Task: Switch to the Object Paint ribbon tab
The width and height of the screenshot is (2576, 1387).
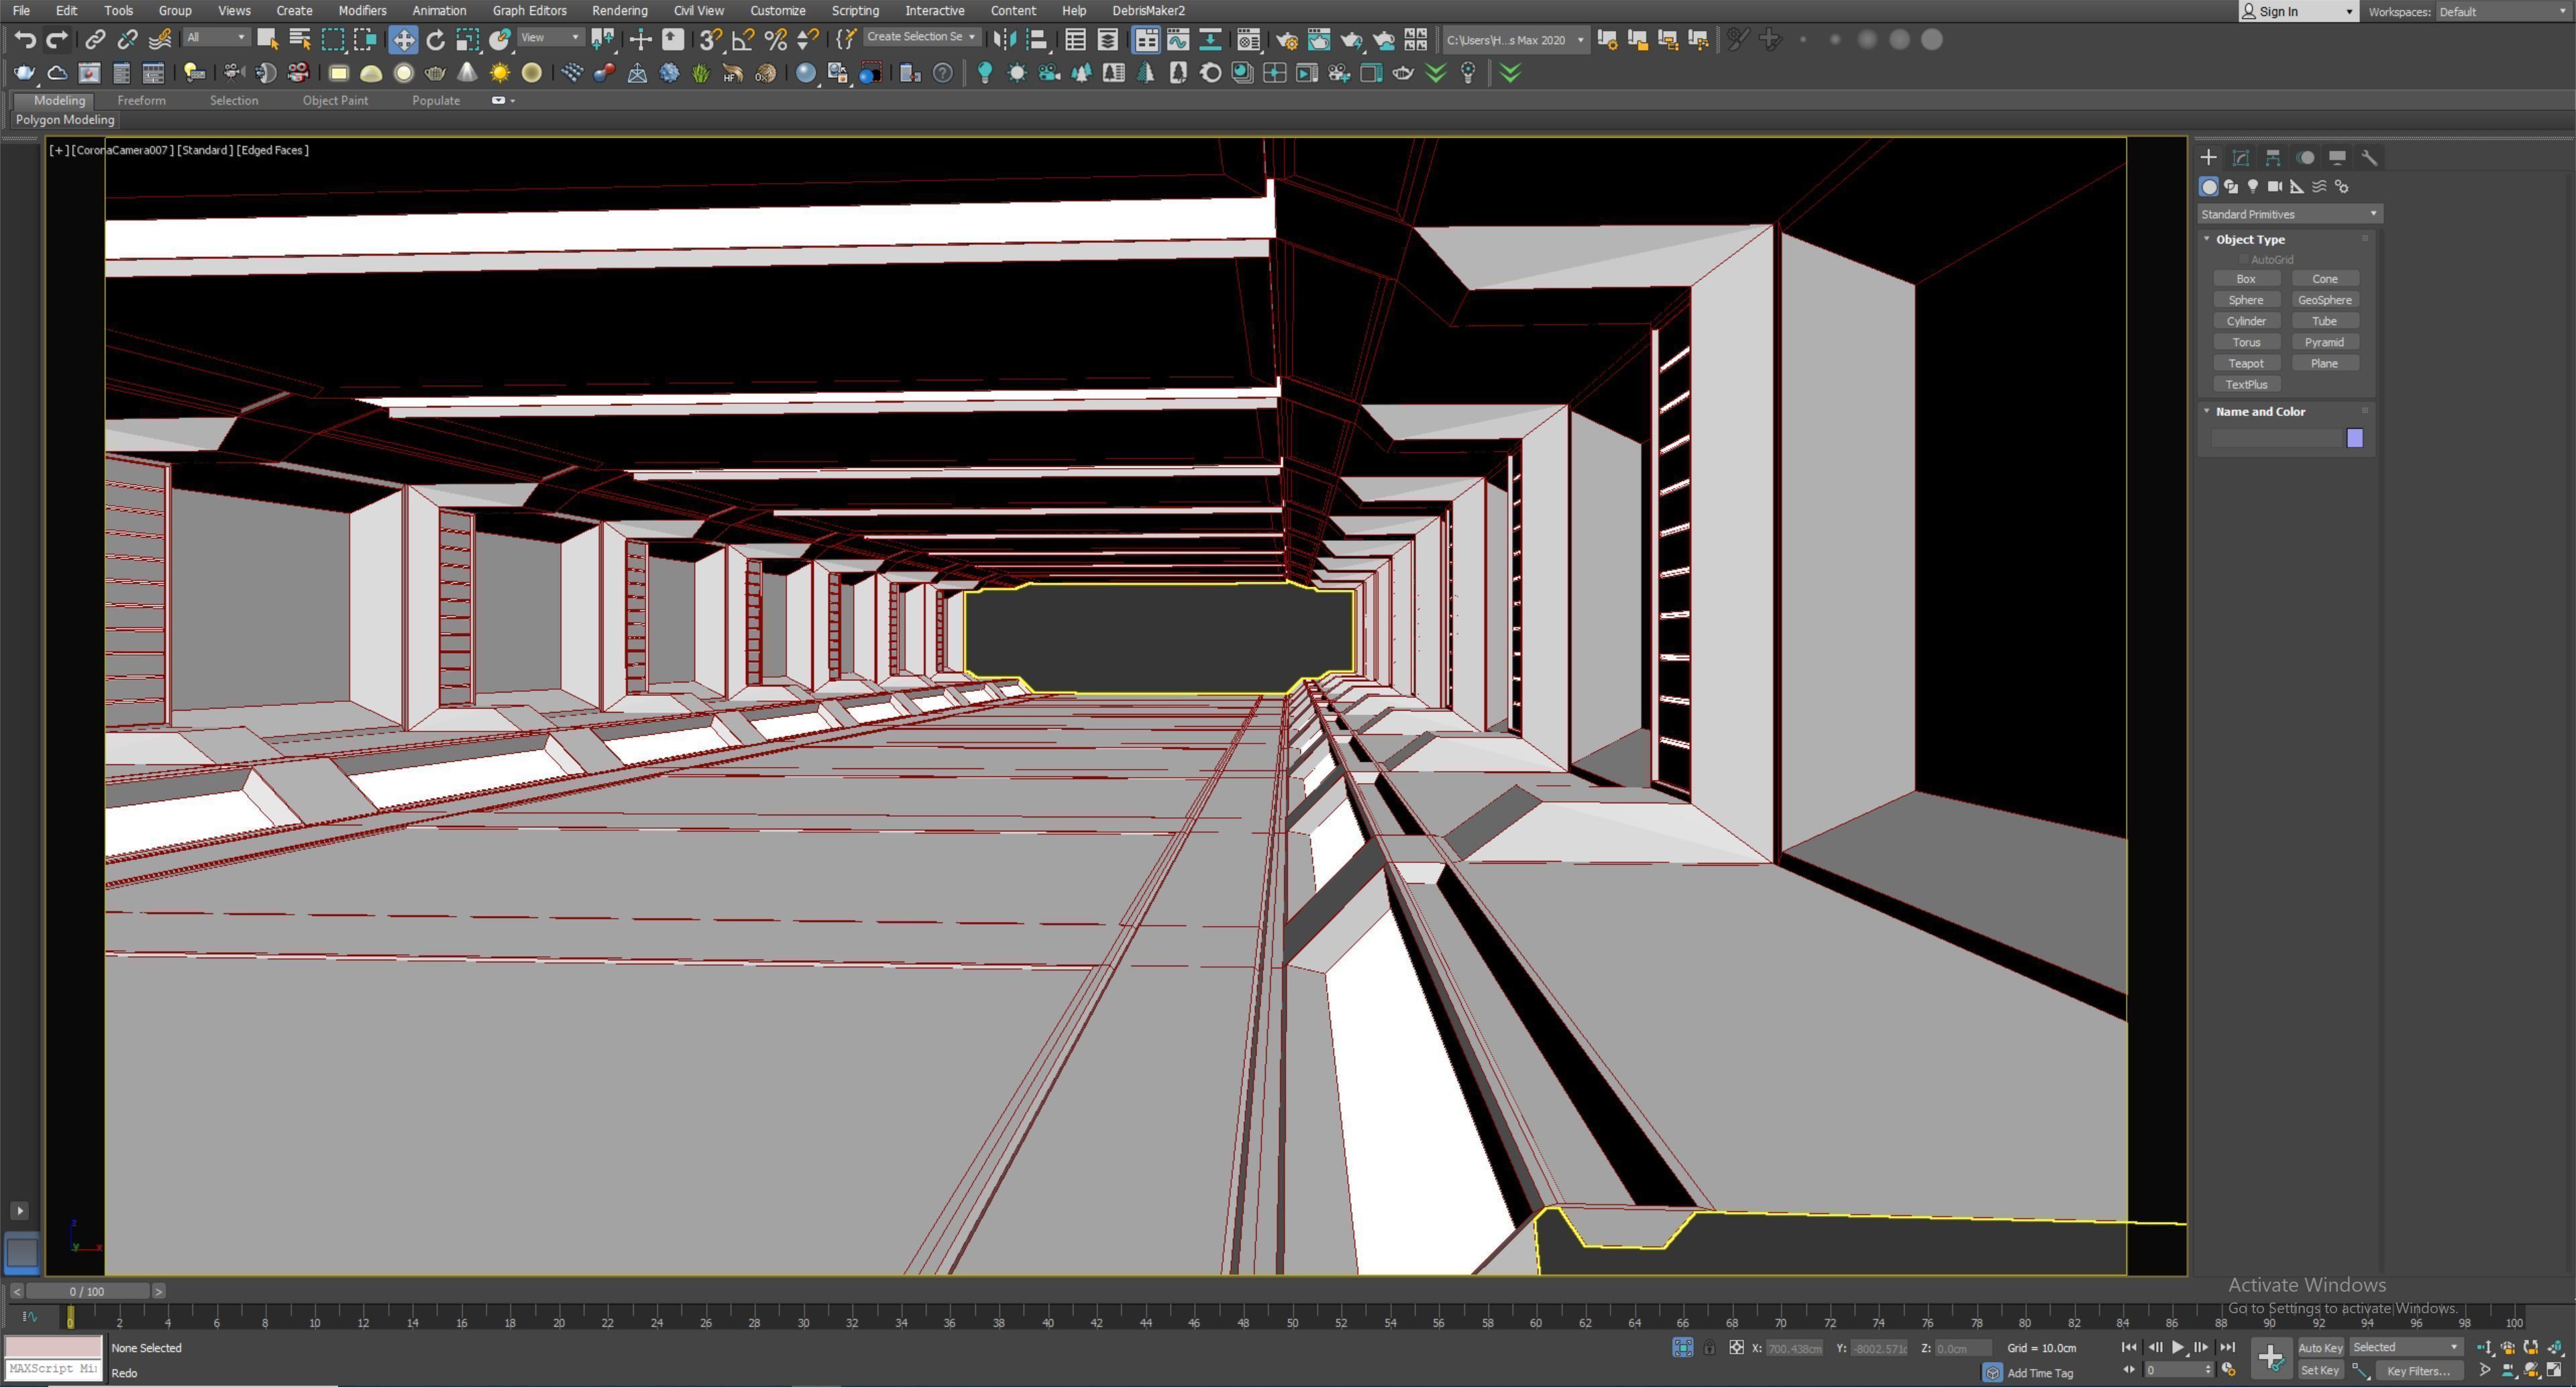Action: [x=335, y=101]
